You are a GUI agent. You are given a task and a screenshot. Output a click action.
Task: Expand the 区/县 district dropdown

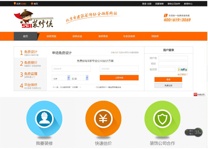[x=79, y=78]
